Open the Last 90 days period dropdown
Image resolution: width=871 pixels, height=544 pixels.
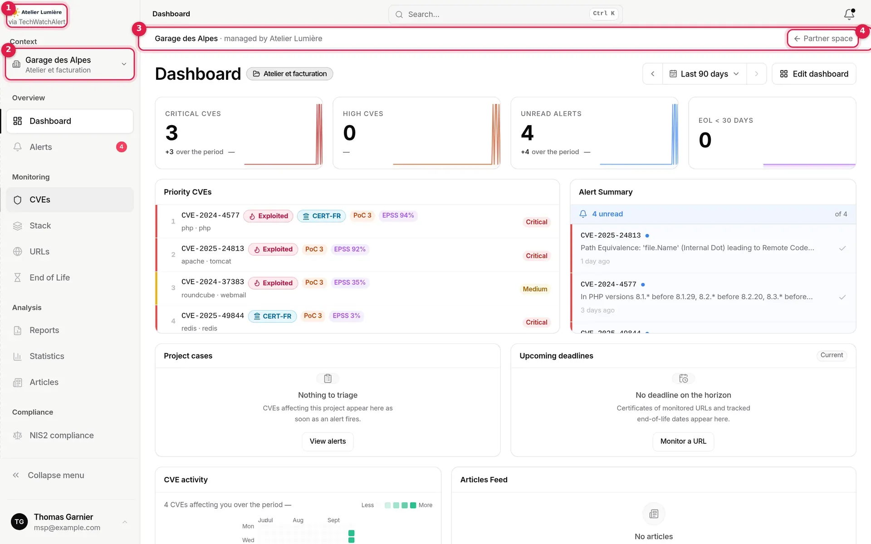pos(705,74)
